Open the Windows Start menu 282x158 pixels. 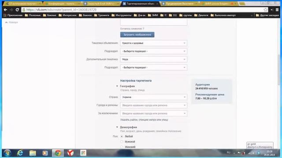[7, 153]
